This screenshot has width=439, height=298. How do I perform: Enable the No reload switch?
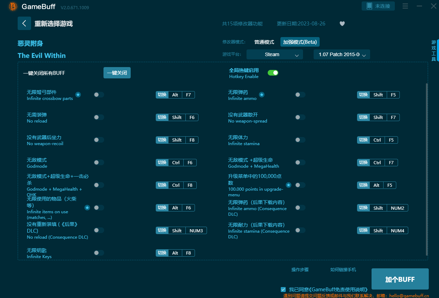99,117
